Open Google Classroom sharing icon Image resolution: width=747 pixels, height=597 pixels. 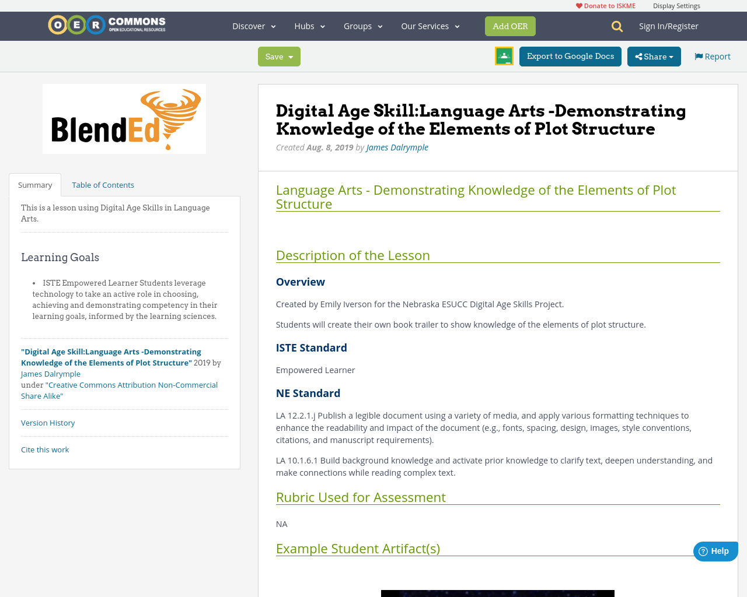503,55
